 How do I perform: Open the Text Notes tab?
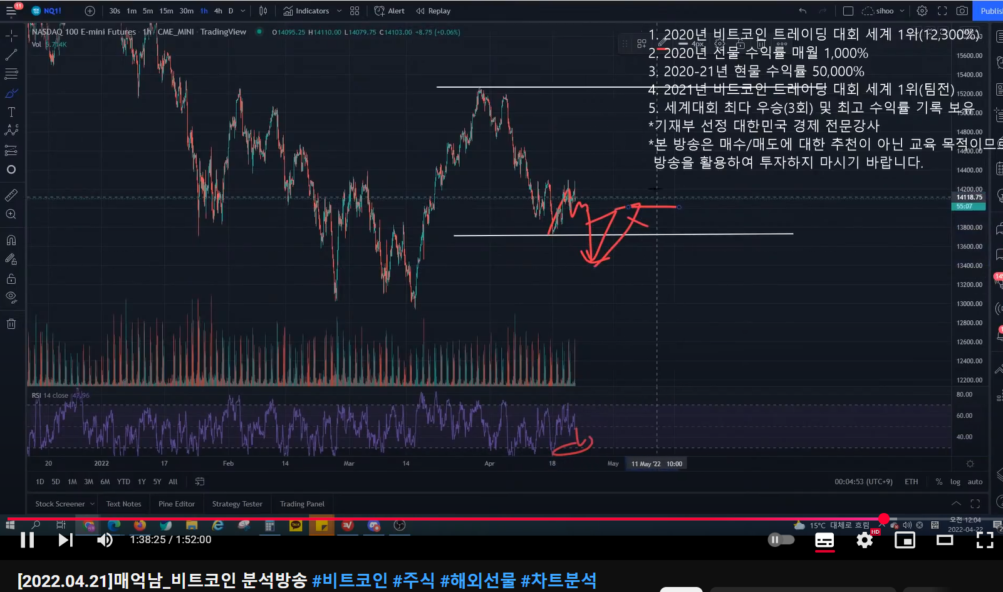123,504
